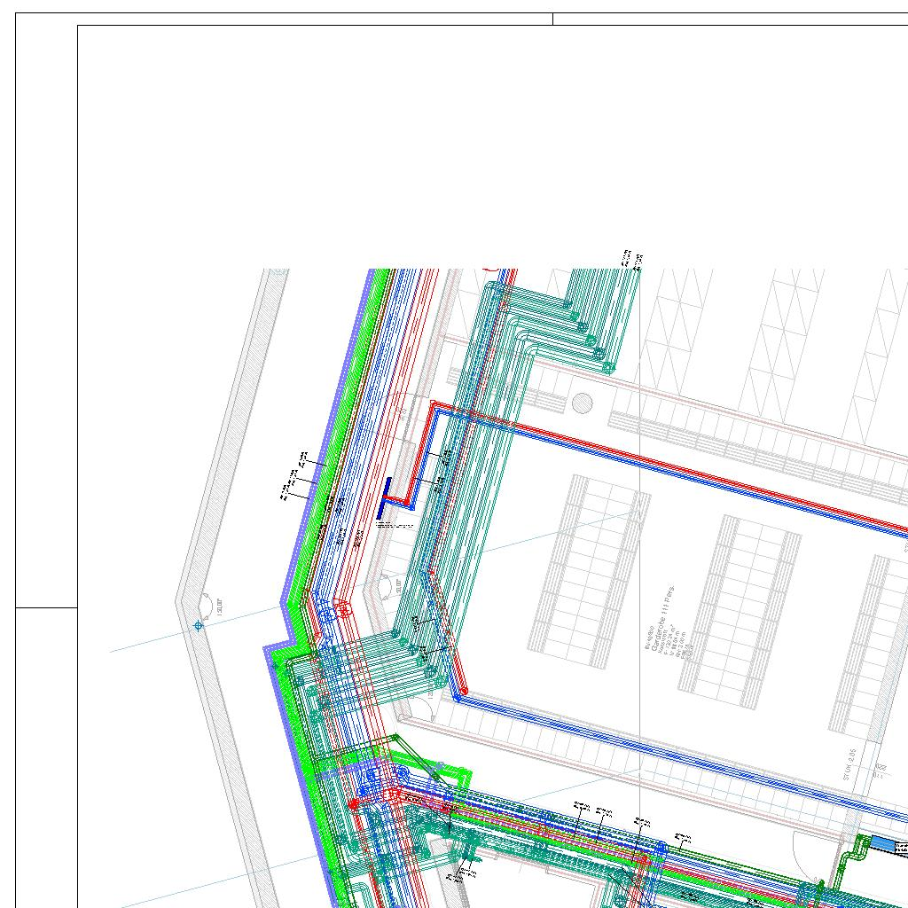The width and height of the screenshot is (908, 908).
Task: Select the small text note below blue bar
Action: pos(395,525)
